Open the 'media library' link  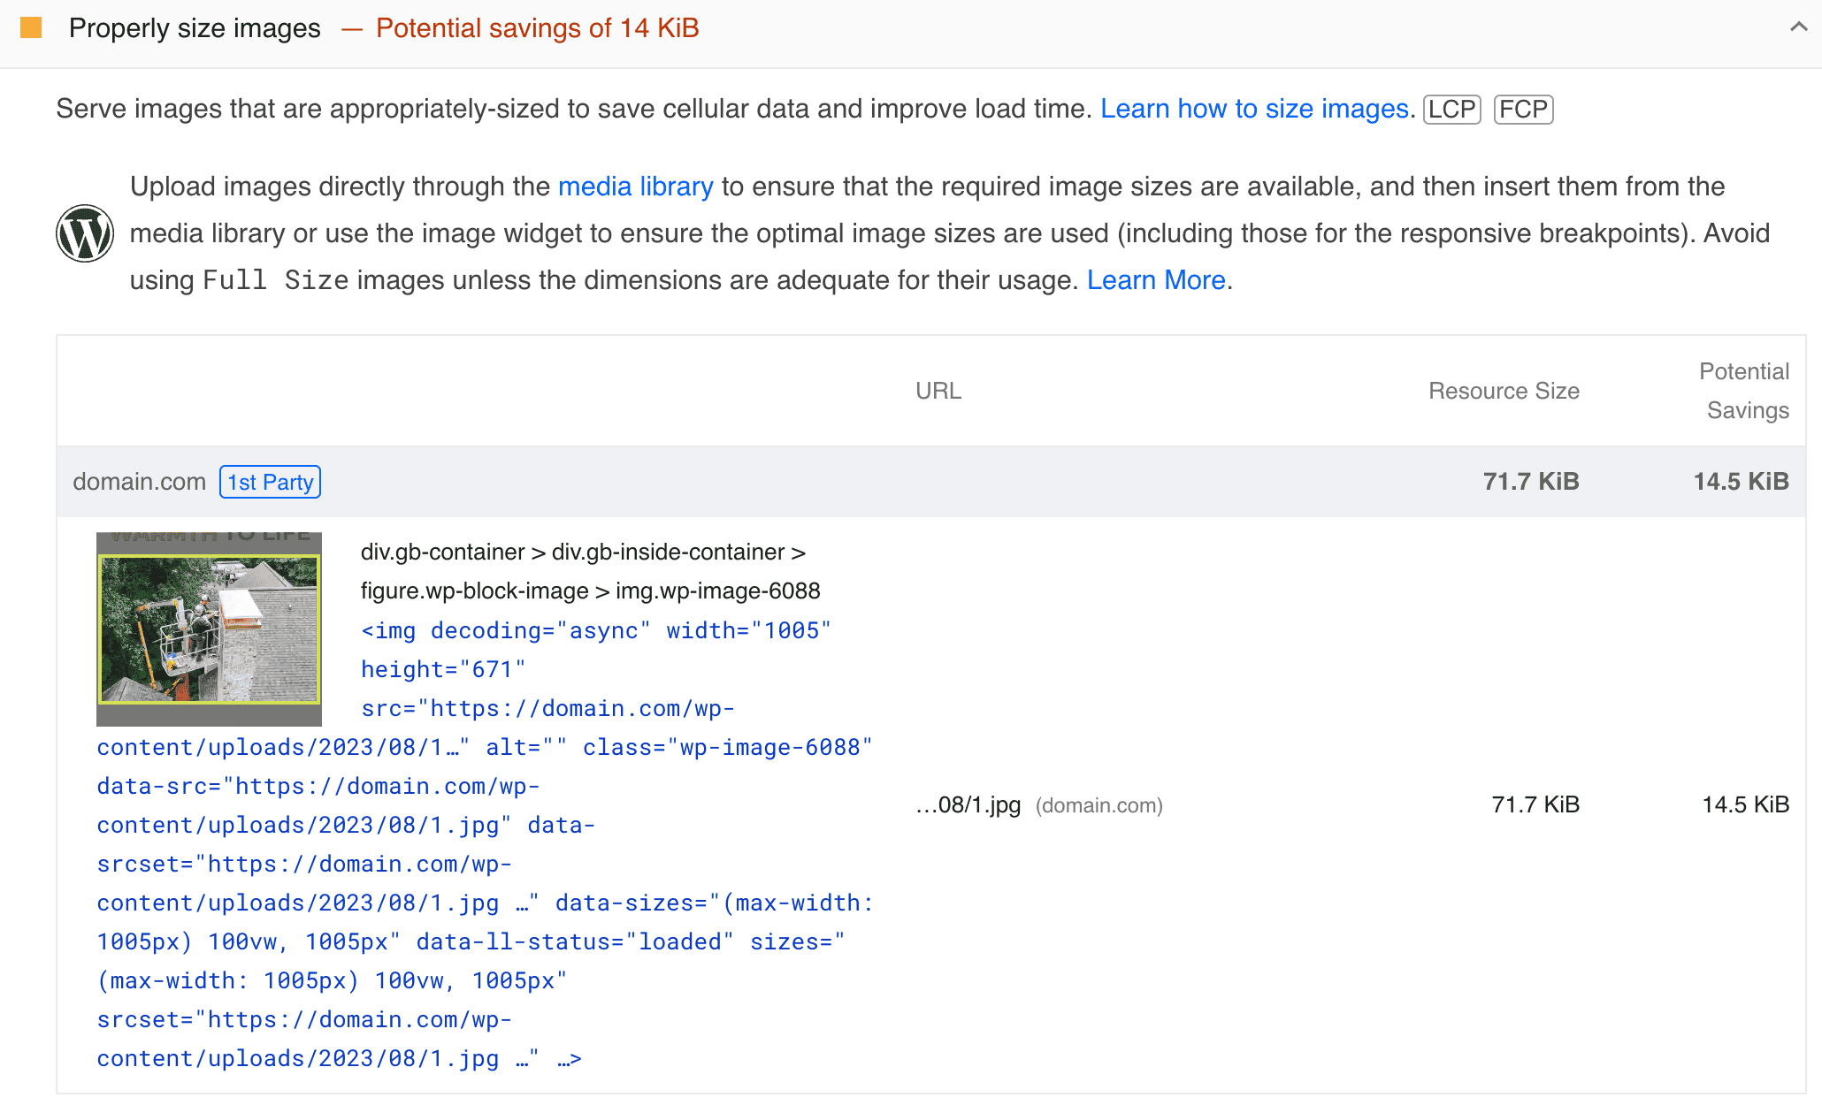(x=635, y=187)
